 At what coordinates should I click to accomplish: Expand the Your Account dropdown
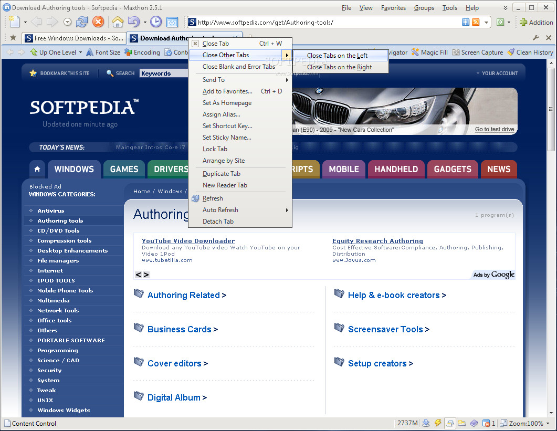click(497, 73)
